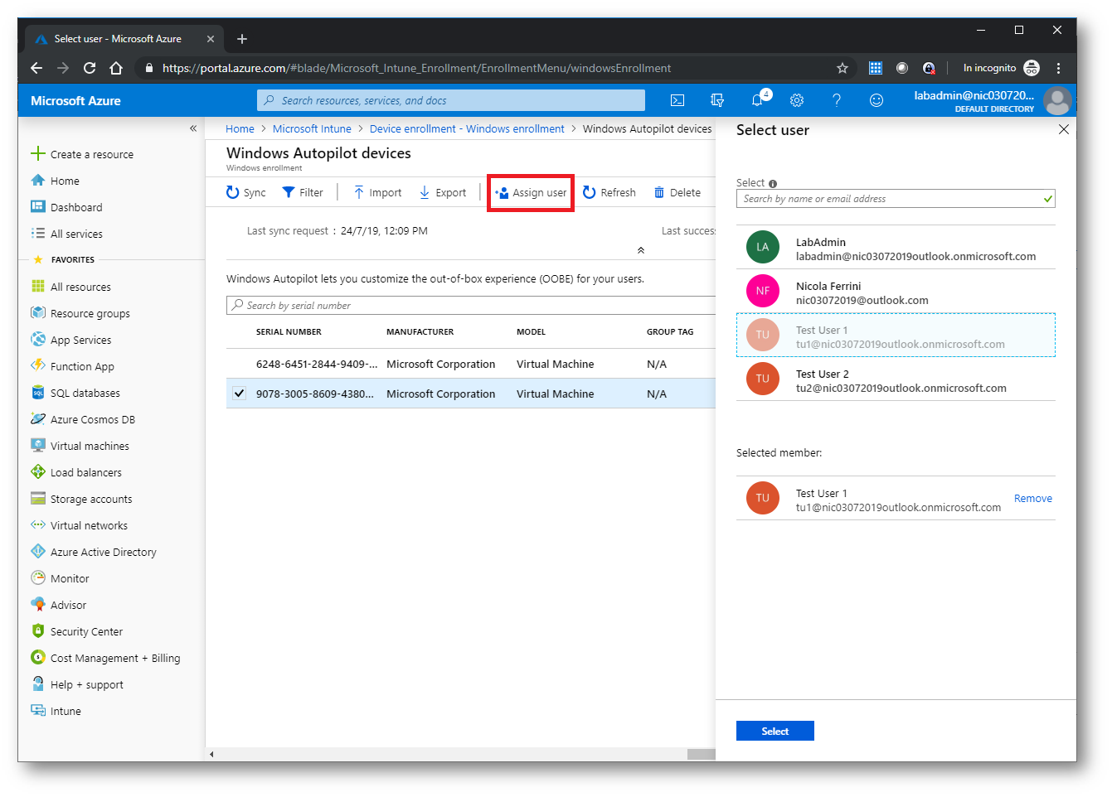
Task: Click the Security Center shield icon
Action: (x=38, y=630)
